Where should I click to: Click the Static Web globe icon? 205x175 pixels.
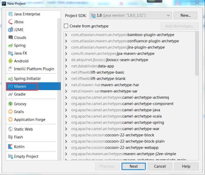tap(11, 129)
